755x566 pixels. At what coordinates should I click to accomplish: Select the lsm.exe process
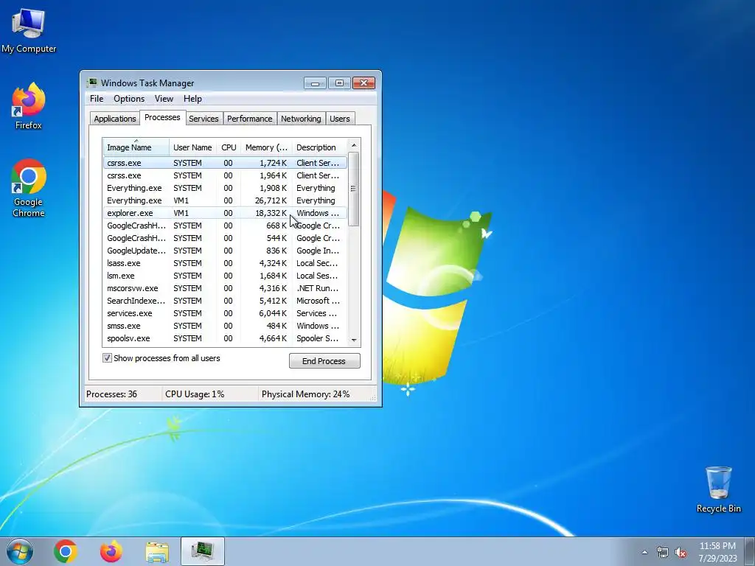(225, 276)
